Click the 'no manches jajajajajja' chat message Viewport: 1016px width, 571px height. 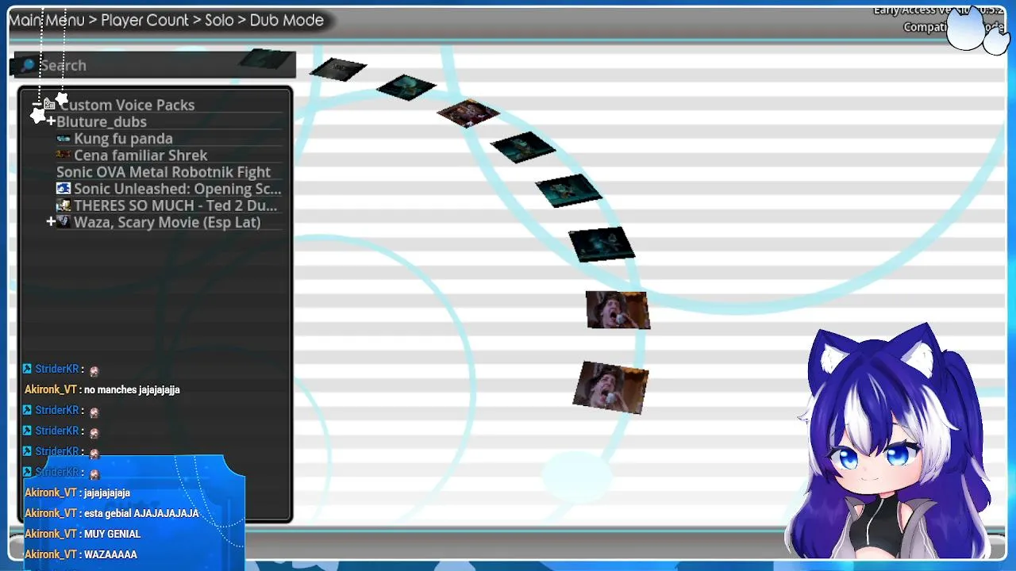(132, 389)
